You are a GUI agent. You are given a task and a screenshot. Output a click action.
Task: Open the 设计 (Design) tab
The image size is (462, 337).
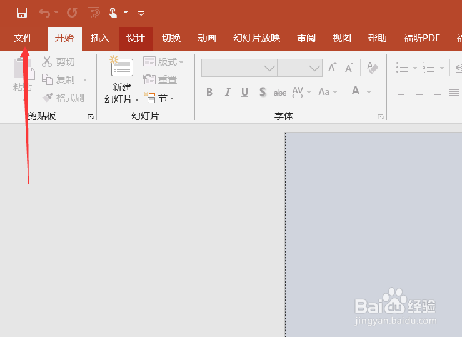pos(136,38)
